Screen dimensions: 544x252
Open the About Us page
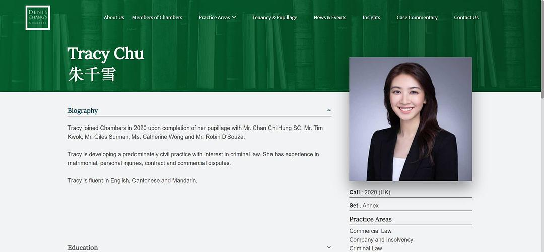point(114,18)
